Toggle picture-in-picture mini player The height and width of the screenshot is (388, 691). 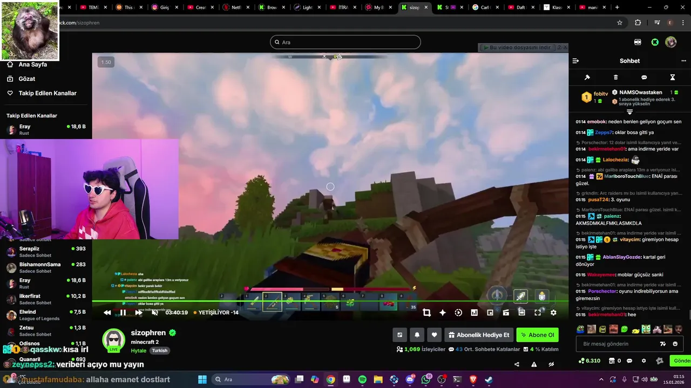click(x=490, y=313)
